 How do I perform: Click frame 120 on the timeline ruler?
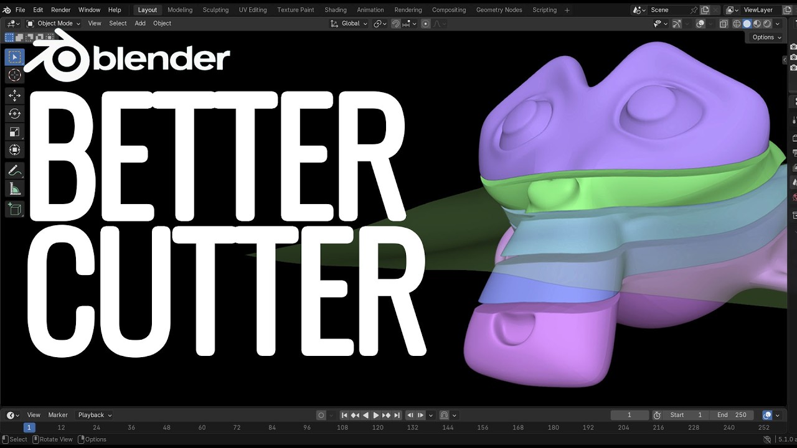point(377,427)
